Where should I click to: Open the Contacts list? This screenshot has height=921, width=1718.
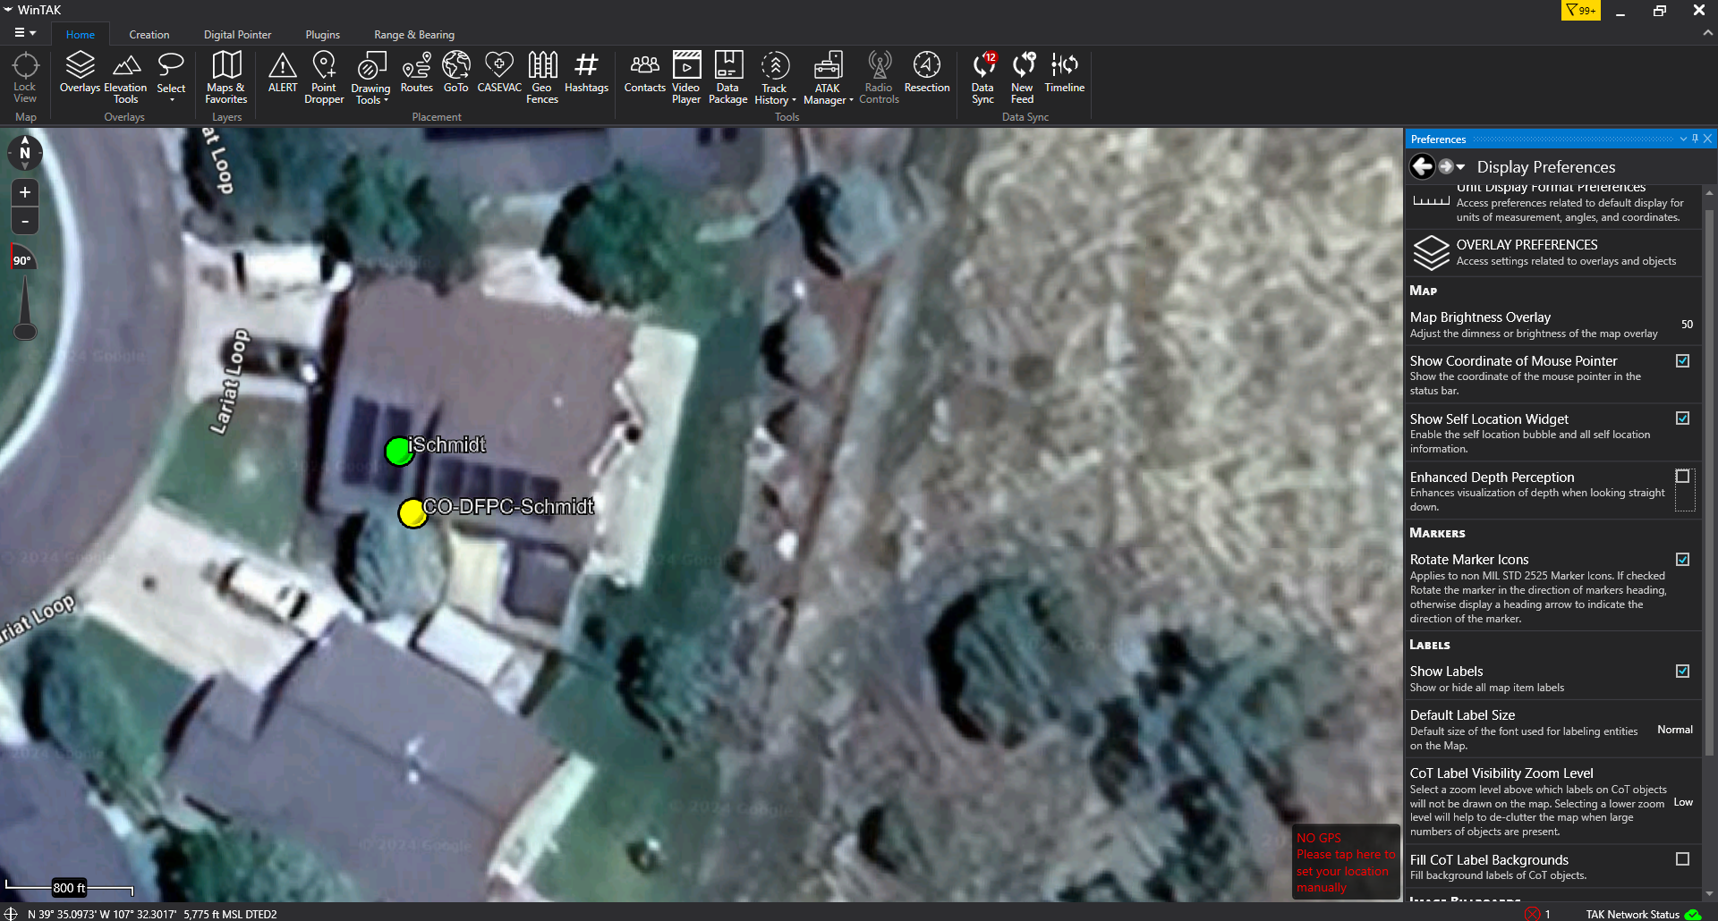(644, 72)
